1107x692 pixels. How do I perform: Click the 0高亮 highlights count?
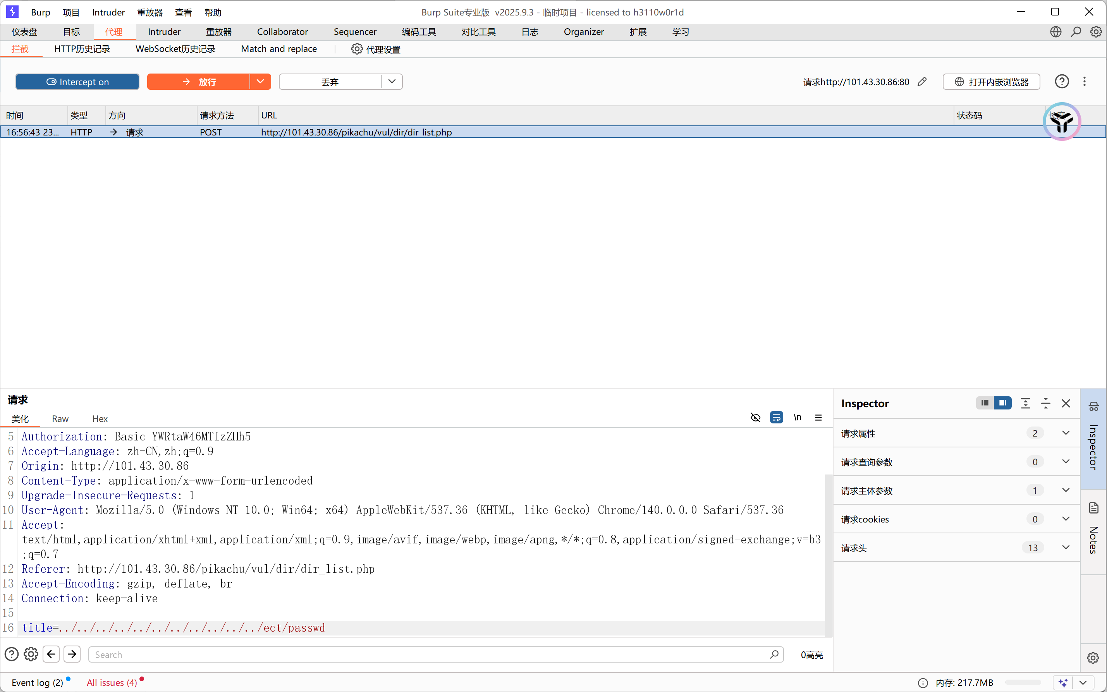point(811,655)
